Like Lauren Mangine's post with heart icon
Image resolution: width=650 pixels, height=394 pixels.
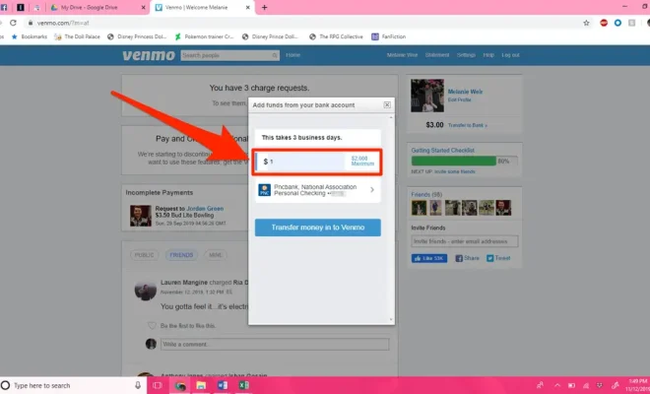click(152, 326)
